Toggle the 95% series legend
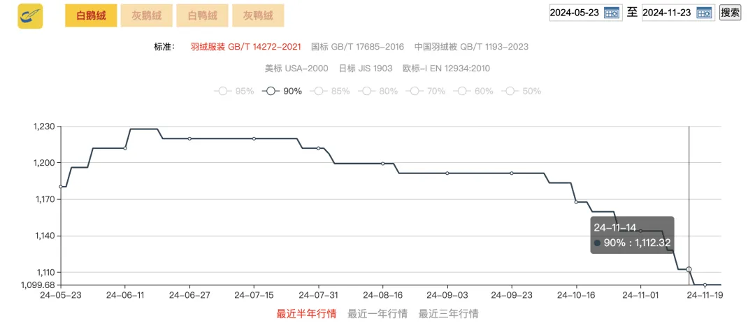 click(233, 91)
